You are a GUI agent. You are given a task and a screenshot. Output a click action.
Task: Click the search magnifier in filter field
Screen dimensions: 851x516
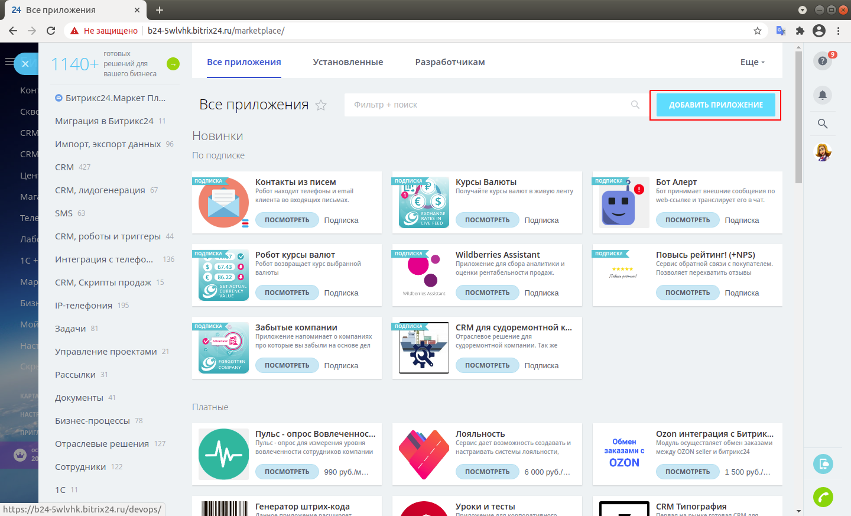tap(635, 105)
